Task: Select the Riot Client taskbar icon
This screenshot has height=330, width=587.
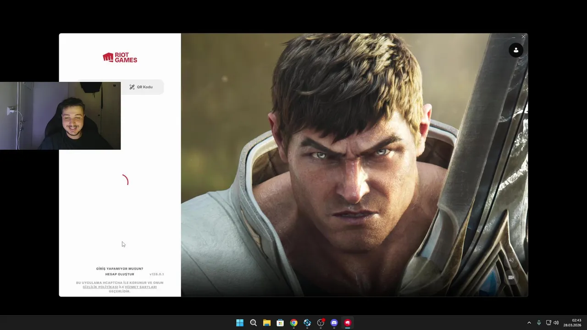Action: click(x=348, y=323)
